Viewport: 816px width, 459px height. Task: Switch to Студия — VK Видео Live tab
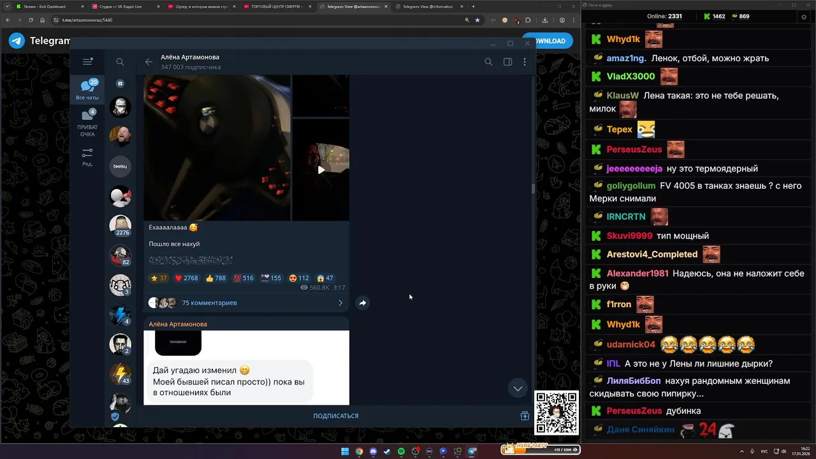pyautogui.click(x=124, y=6)
